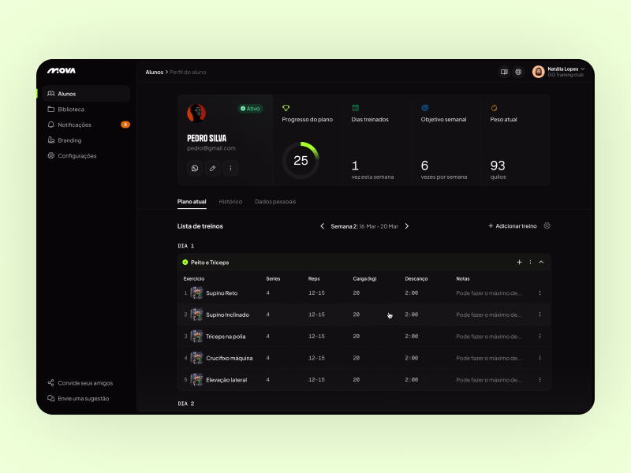Select the Plano atual tab
631x473 pixels.
click(x=192, y=202)
